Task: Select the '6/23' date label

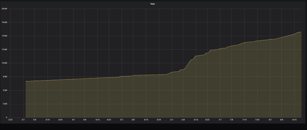Action: pyautogui.click(x=207, y=120)
